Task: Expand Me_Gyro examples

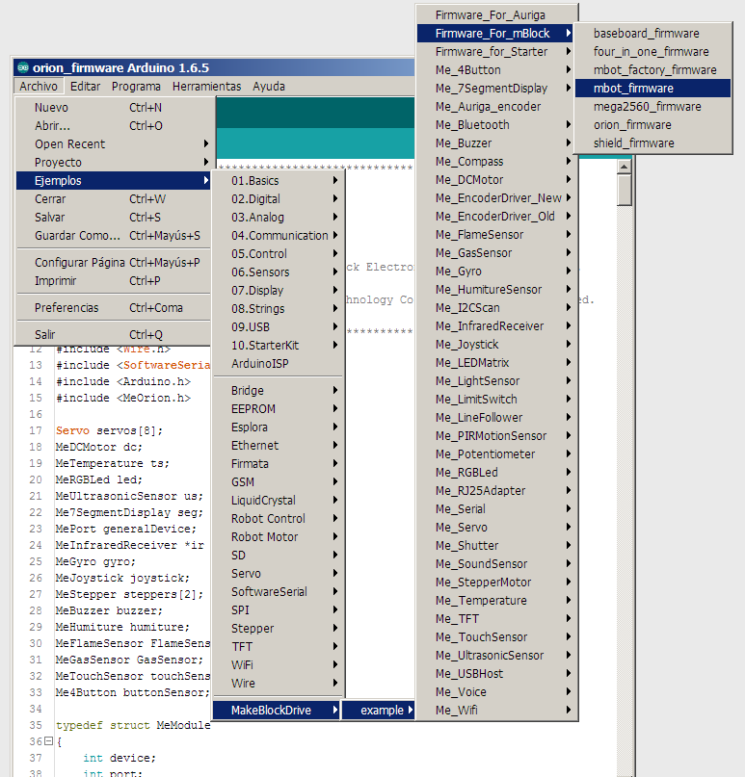Action: [x=496, y=272]
